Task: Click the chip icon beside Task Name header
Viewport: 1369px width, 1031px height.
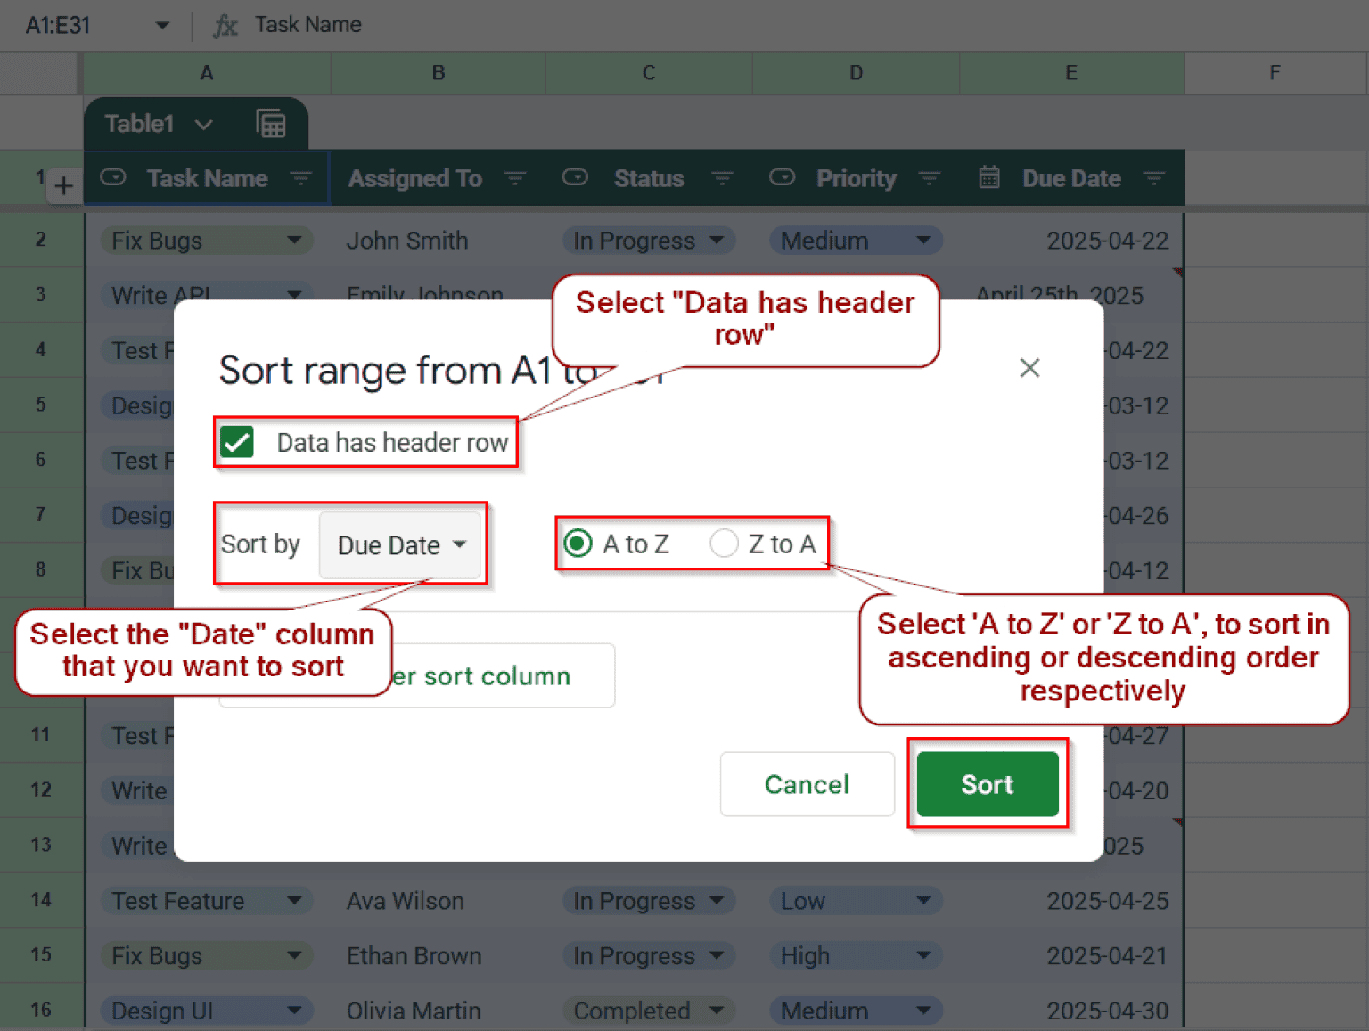Action: tap(112, 177)
